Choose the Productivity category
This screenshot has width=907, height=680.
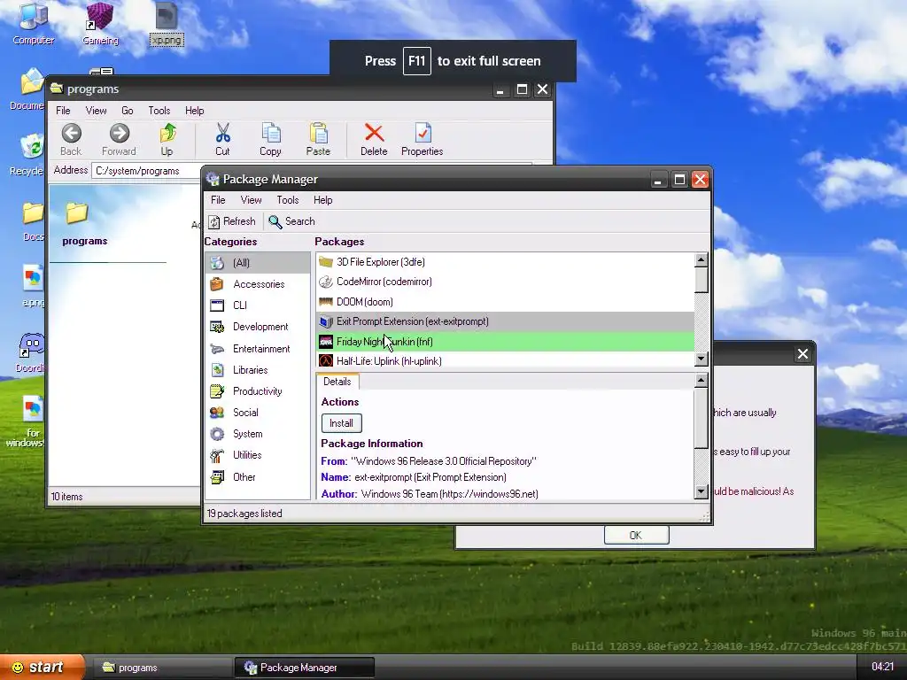tap(258, 391)
